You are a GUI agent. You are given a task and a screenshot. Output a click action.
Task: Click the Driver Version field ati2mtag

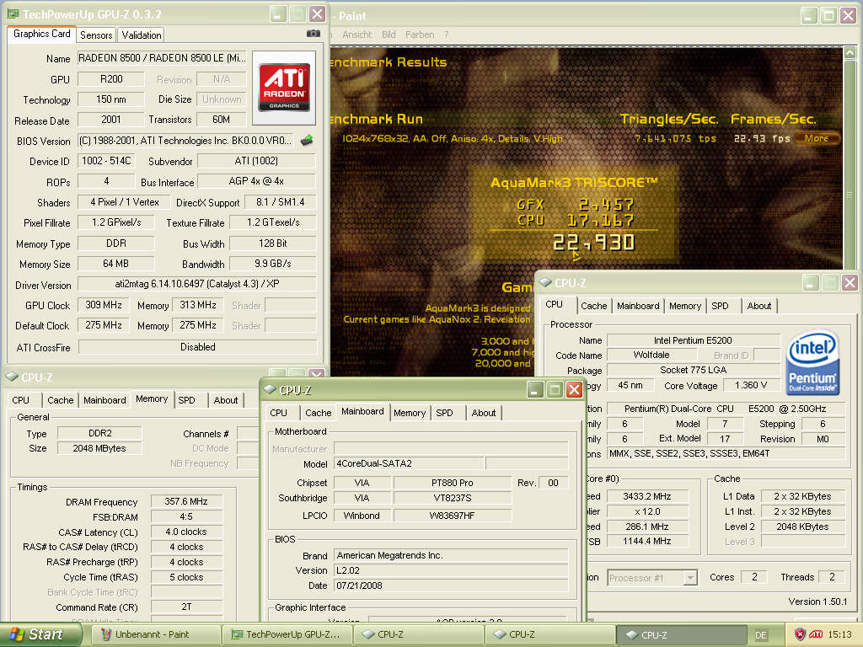coord(197,285)
